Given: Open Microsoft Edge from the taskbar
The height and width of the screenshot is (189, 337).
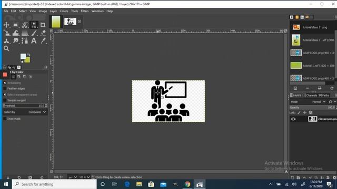Looking at the screenshot, I should (127, 184).
